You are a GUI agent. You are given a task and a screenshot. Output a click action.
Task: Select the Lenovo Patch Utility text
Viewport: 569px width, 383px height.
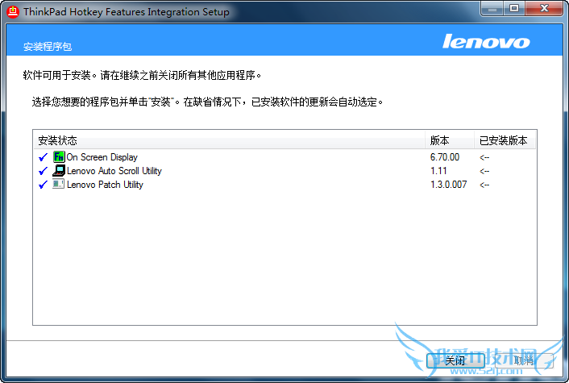(105, 185)
